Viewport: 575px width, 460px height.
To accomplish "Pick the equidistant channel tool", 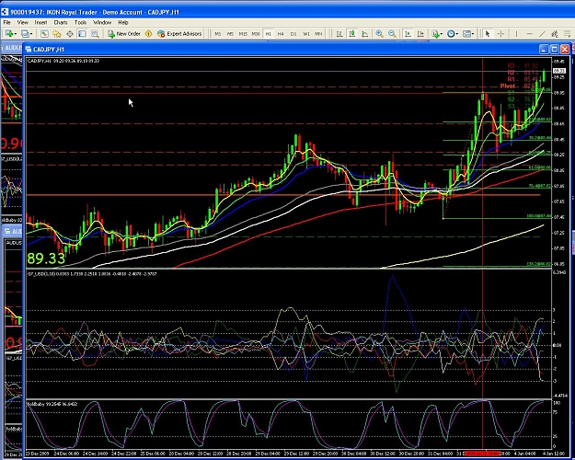I will click(x=555, y=34).
